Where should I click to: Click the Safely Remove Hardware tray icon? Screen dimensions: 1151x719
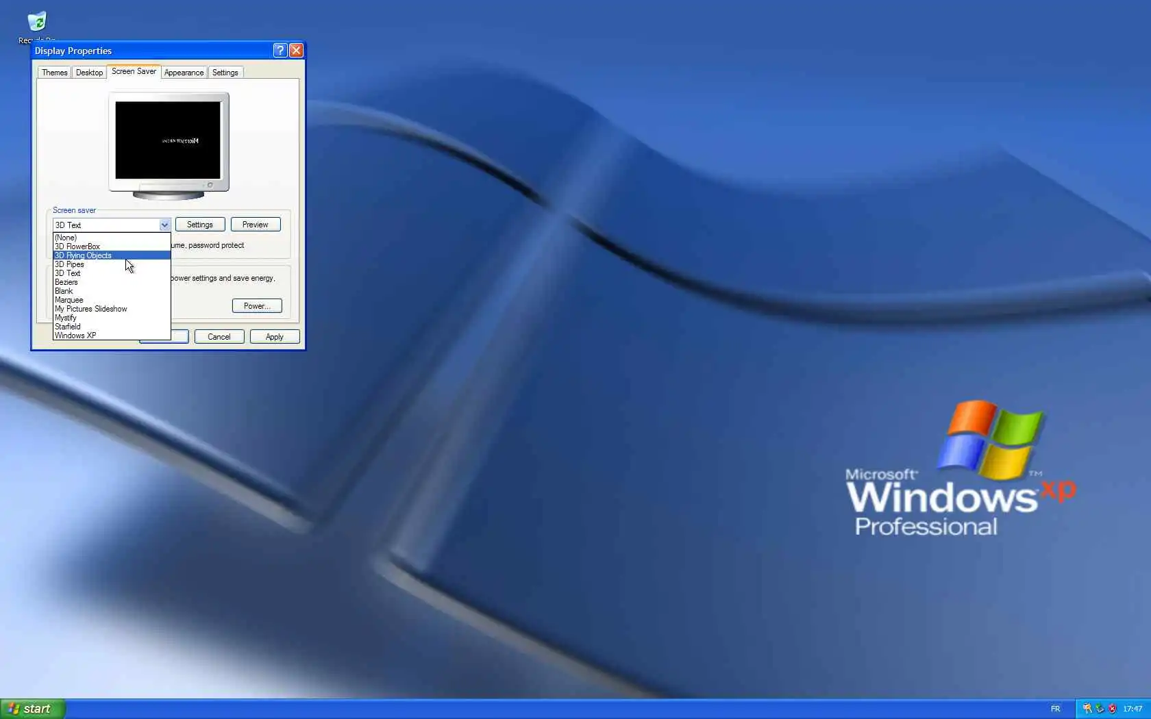point(1100,709)
